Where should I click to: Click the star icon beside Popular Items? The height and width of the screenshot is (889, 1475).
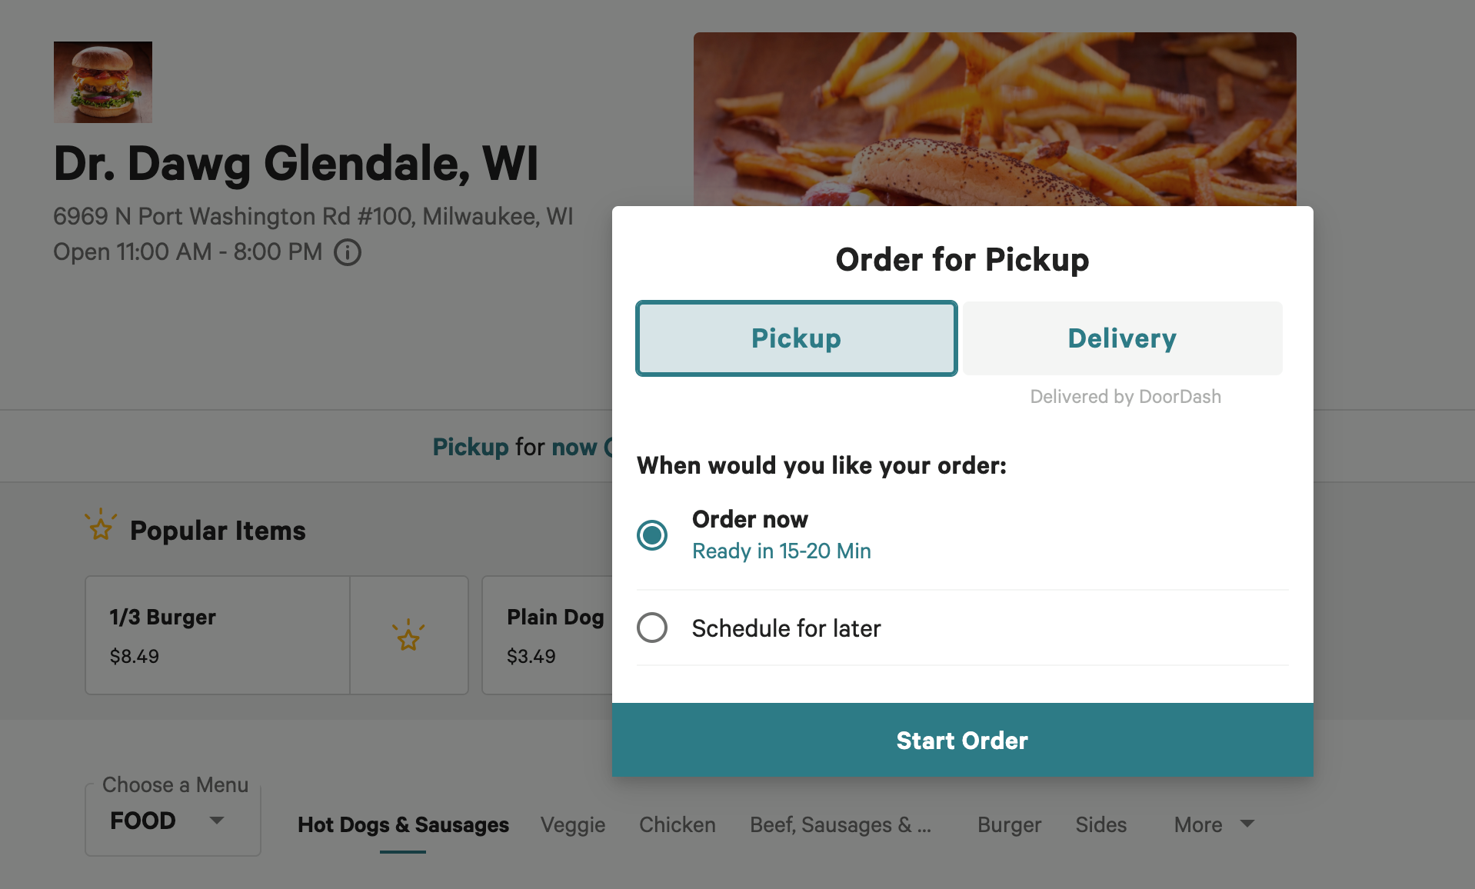point(101,525)
